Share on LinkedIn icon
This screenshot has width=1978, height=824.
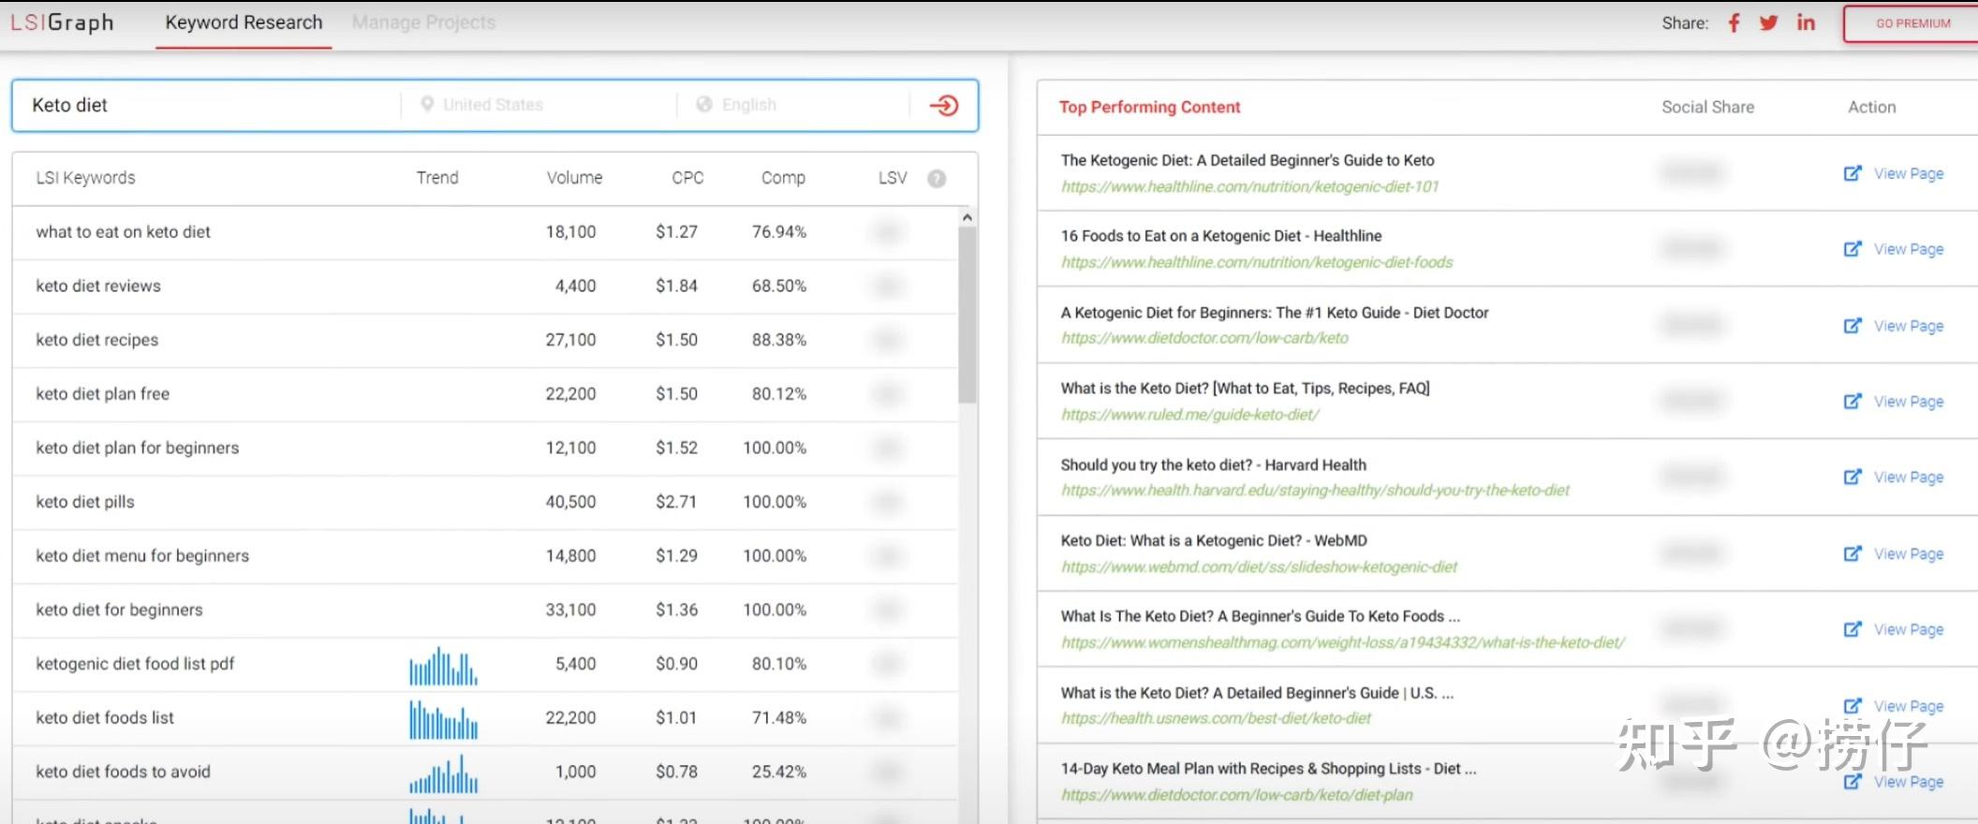point(1806,23)
